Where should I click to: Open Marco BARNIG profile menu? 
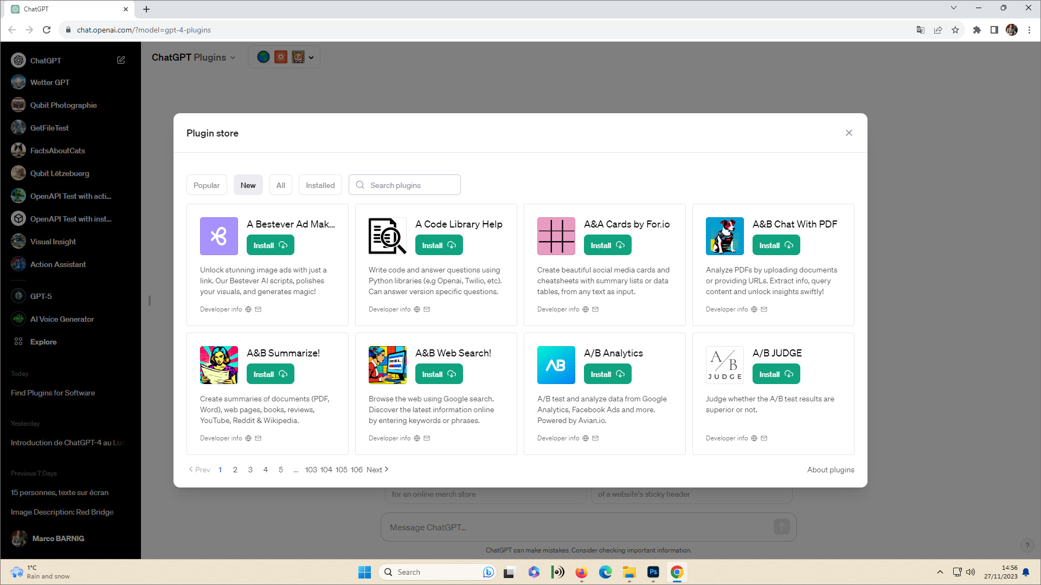(x=58, y=538)
